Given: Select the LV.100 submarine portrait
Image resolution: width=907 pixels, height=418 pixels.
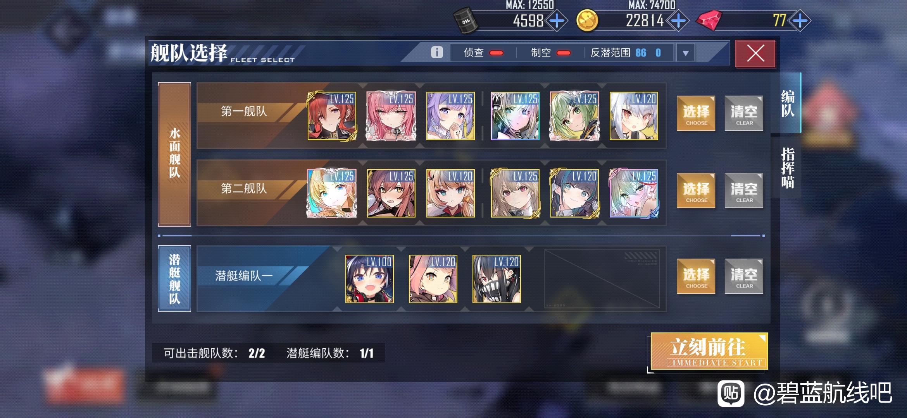Looking at the screenshot, I should click(x=369, y=279).
